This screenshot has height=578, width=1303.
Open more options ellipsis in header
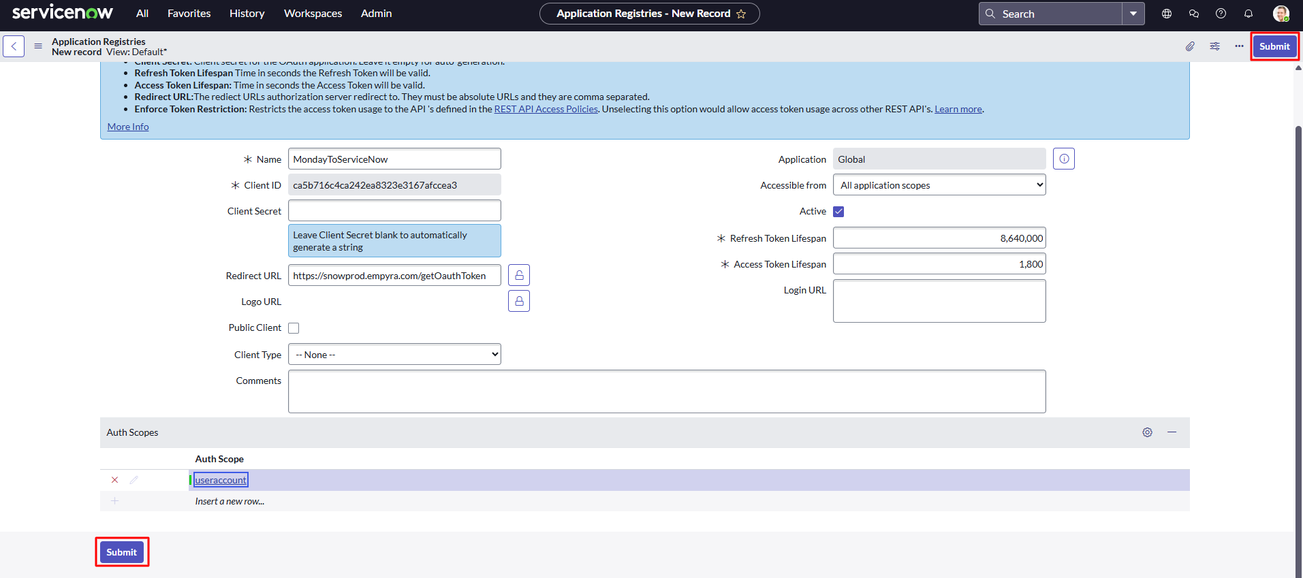1239,46
